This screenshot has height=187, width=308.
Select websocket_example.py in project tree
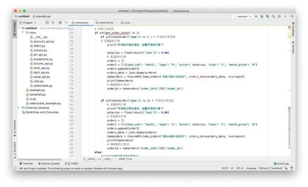click(x=43, y=103)
